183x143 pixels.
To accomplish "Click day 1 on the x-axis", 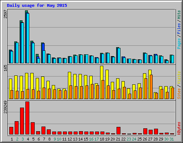I will point(12,139).
